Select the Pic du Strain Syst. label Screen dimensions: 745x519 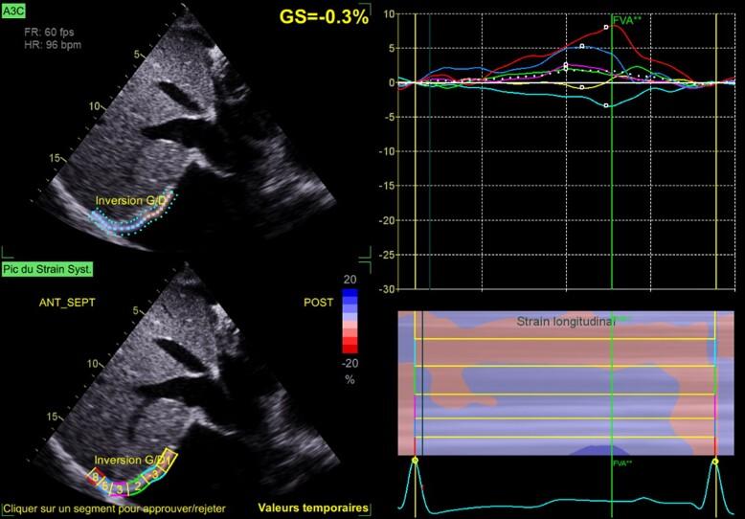pos(54,269)
